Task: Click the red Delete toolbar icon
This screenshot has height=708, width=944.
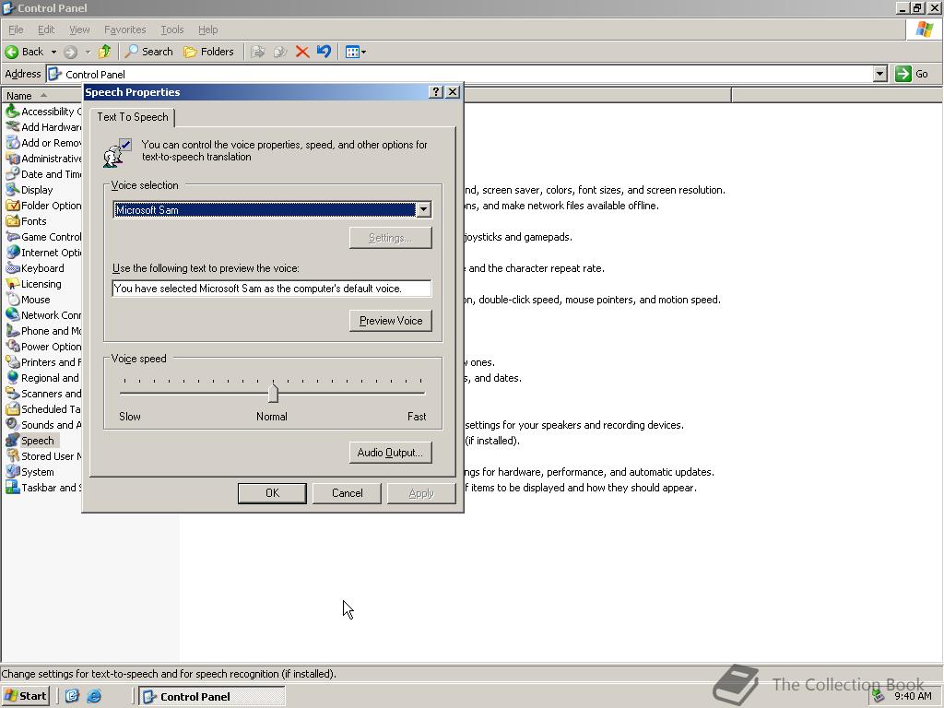Action: 302,52
